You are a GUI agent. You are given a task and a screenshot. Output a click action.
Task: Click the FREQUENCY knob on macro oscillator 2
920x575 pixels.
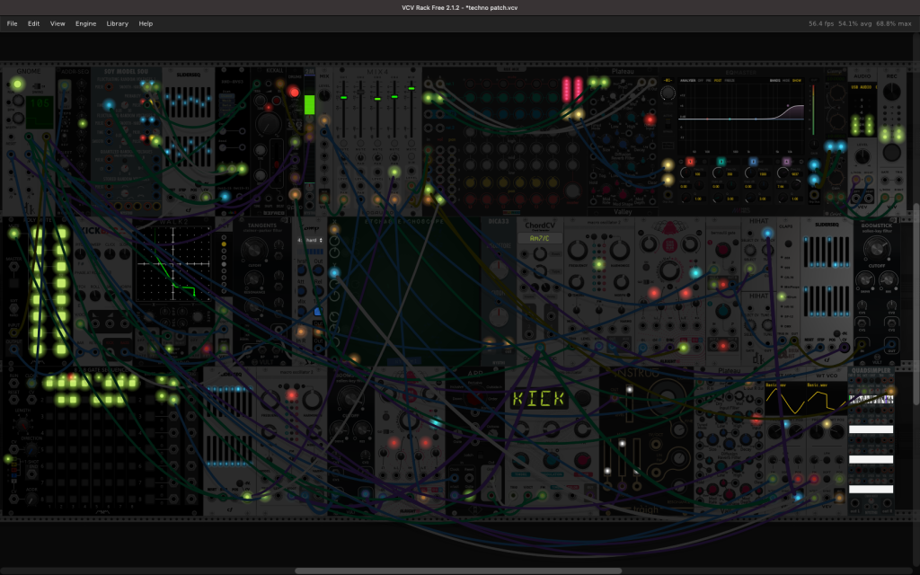pyautogui.click(x=578, y=251)
